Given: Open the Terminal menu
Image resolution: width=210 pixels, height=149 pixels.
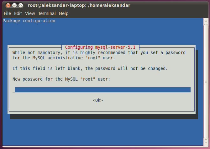Looking at the screenshot, I should 47,13.
